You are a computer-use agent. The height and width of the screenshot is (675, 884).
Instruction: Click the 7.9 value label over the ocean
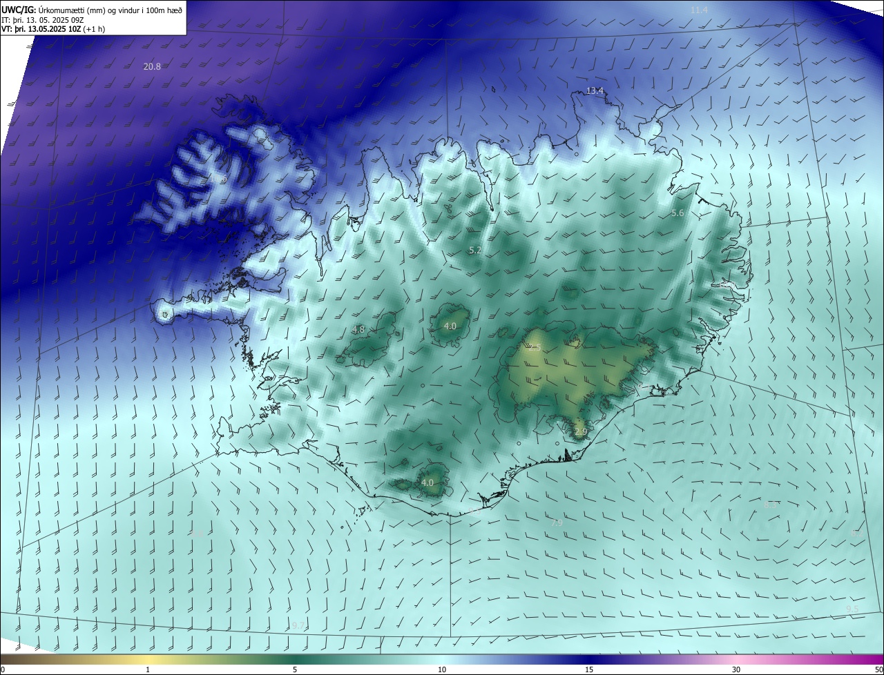point(557,523)
